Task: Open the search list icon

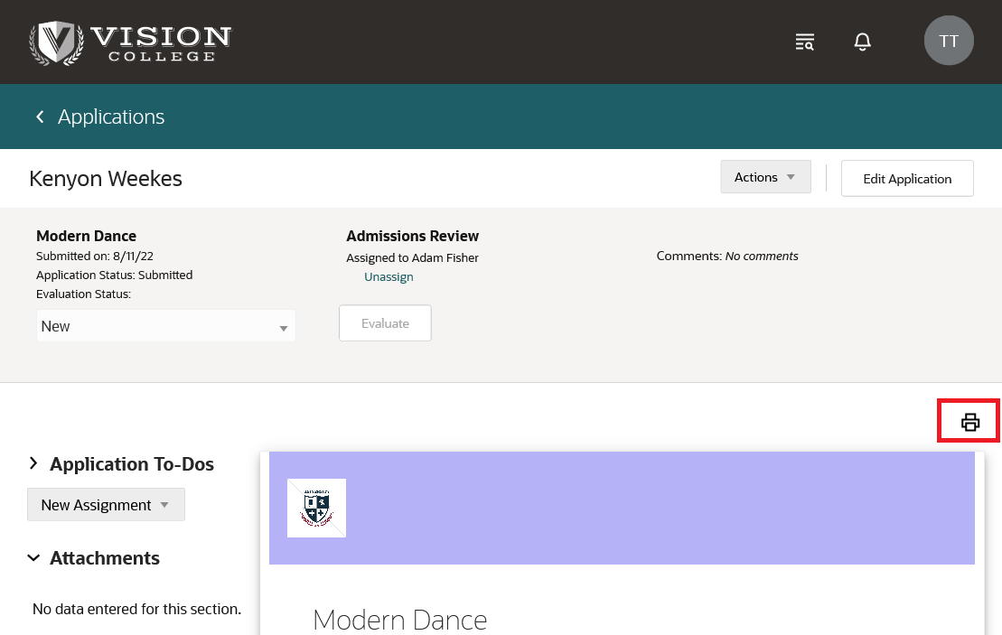Action: point(804,42)
